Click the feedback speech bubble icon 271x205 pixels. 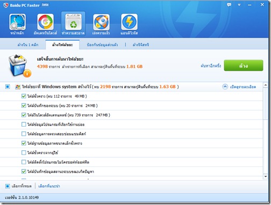(229, 5)
